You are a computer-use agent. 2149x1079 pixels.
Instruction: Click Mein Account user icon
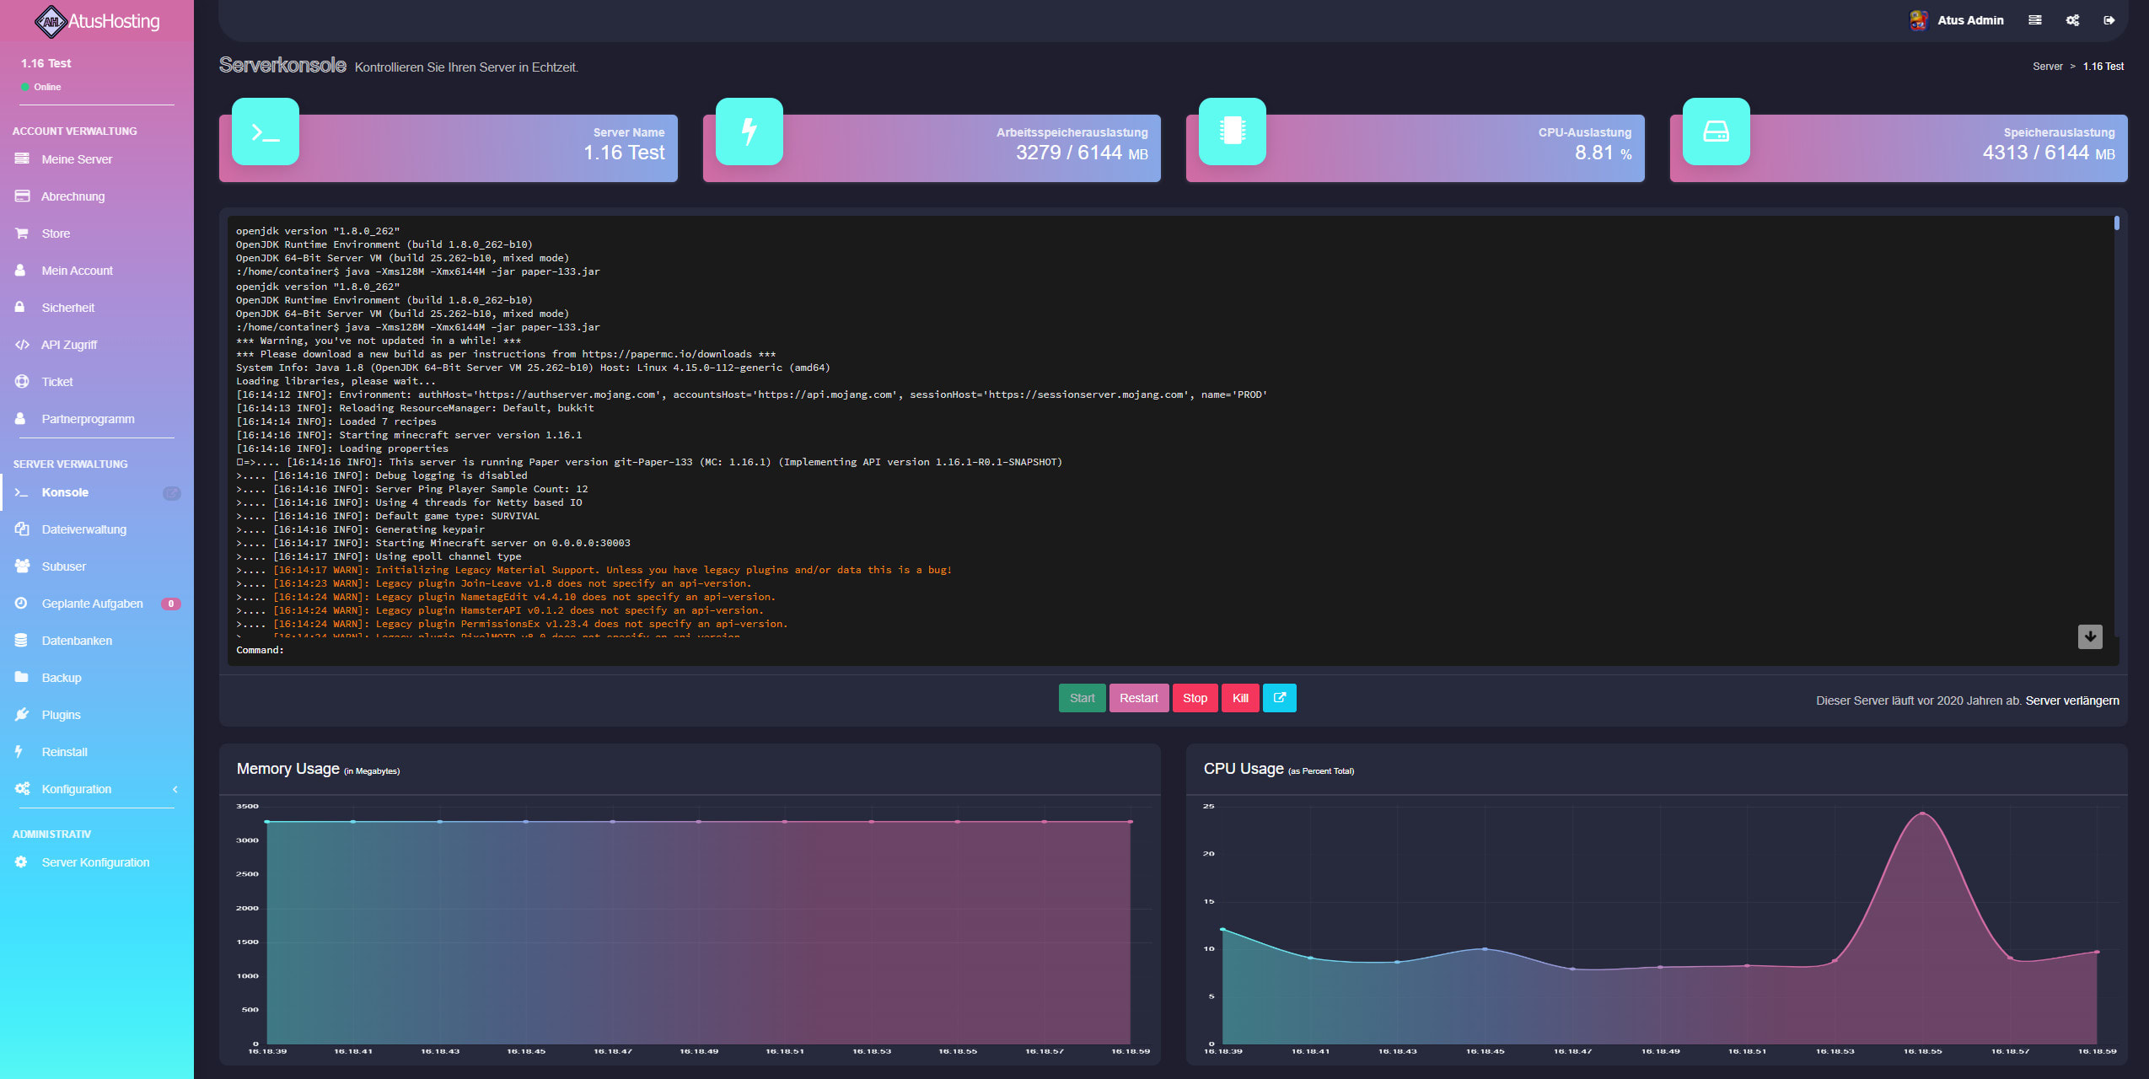pos(20,271)
